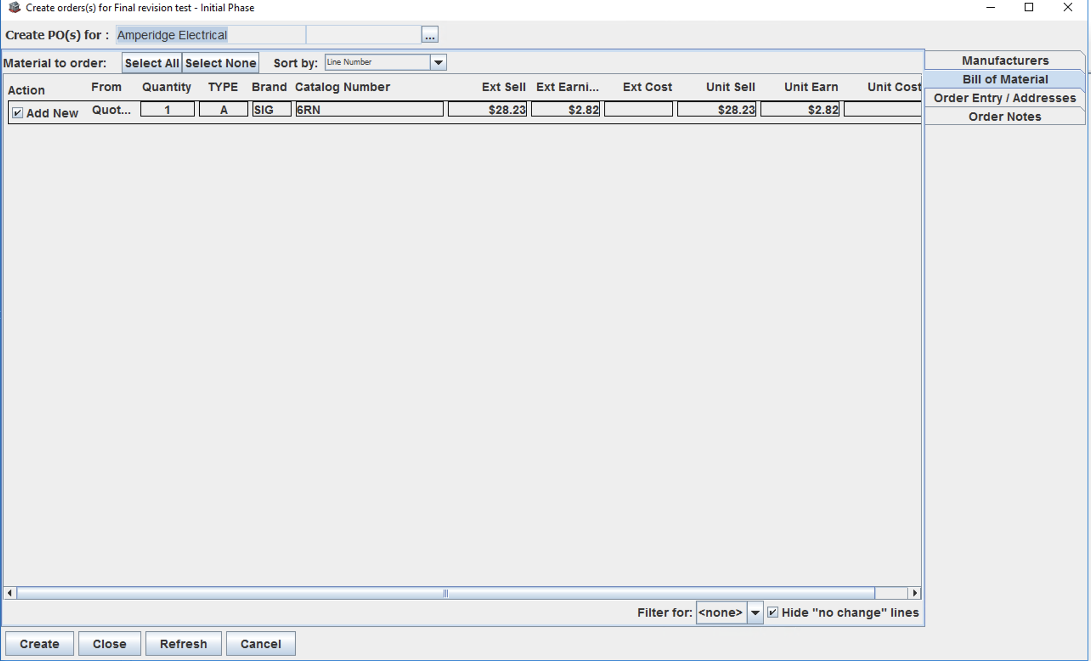Uncheck Add New for the SIG line item

click(17, 113)
